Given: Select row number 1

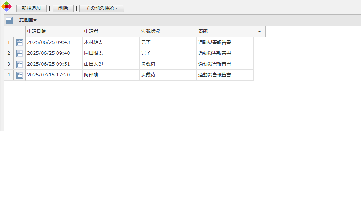Looking at the screenshot, I should click(9, 42).
